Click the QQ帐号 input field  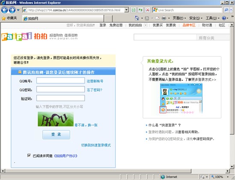60,80
